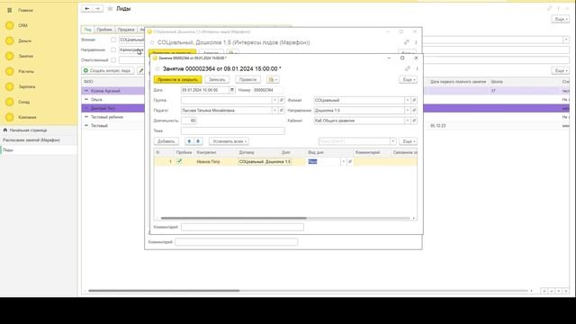576x324 pixels.
Task: Toggle the Филиал filter checkbox
Action: pos(113,40)
